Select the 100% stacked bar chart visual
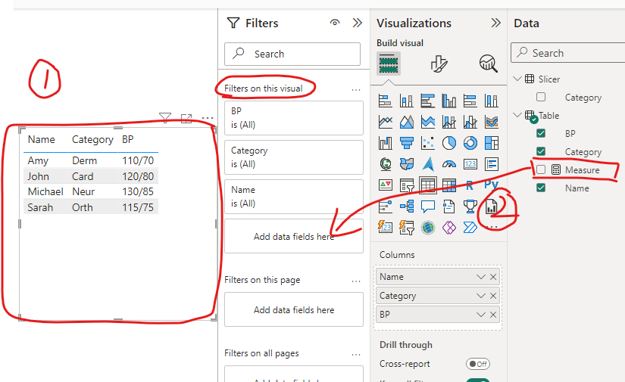The height and width of the screenshot is (382, 625). coord(470,101)
